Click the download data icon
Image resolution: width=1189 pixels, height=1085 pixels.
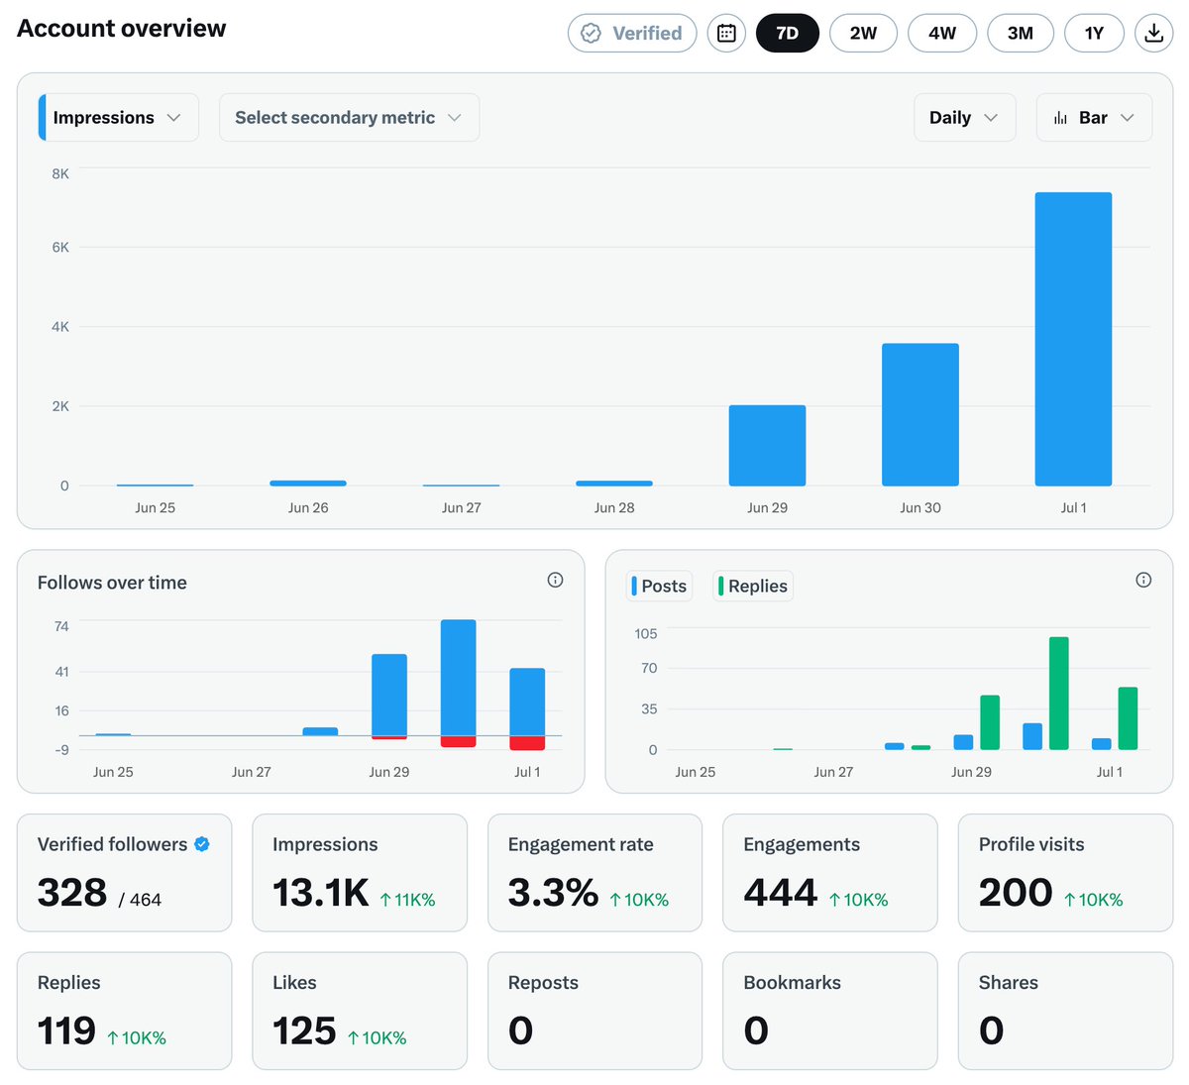1153,33
